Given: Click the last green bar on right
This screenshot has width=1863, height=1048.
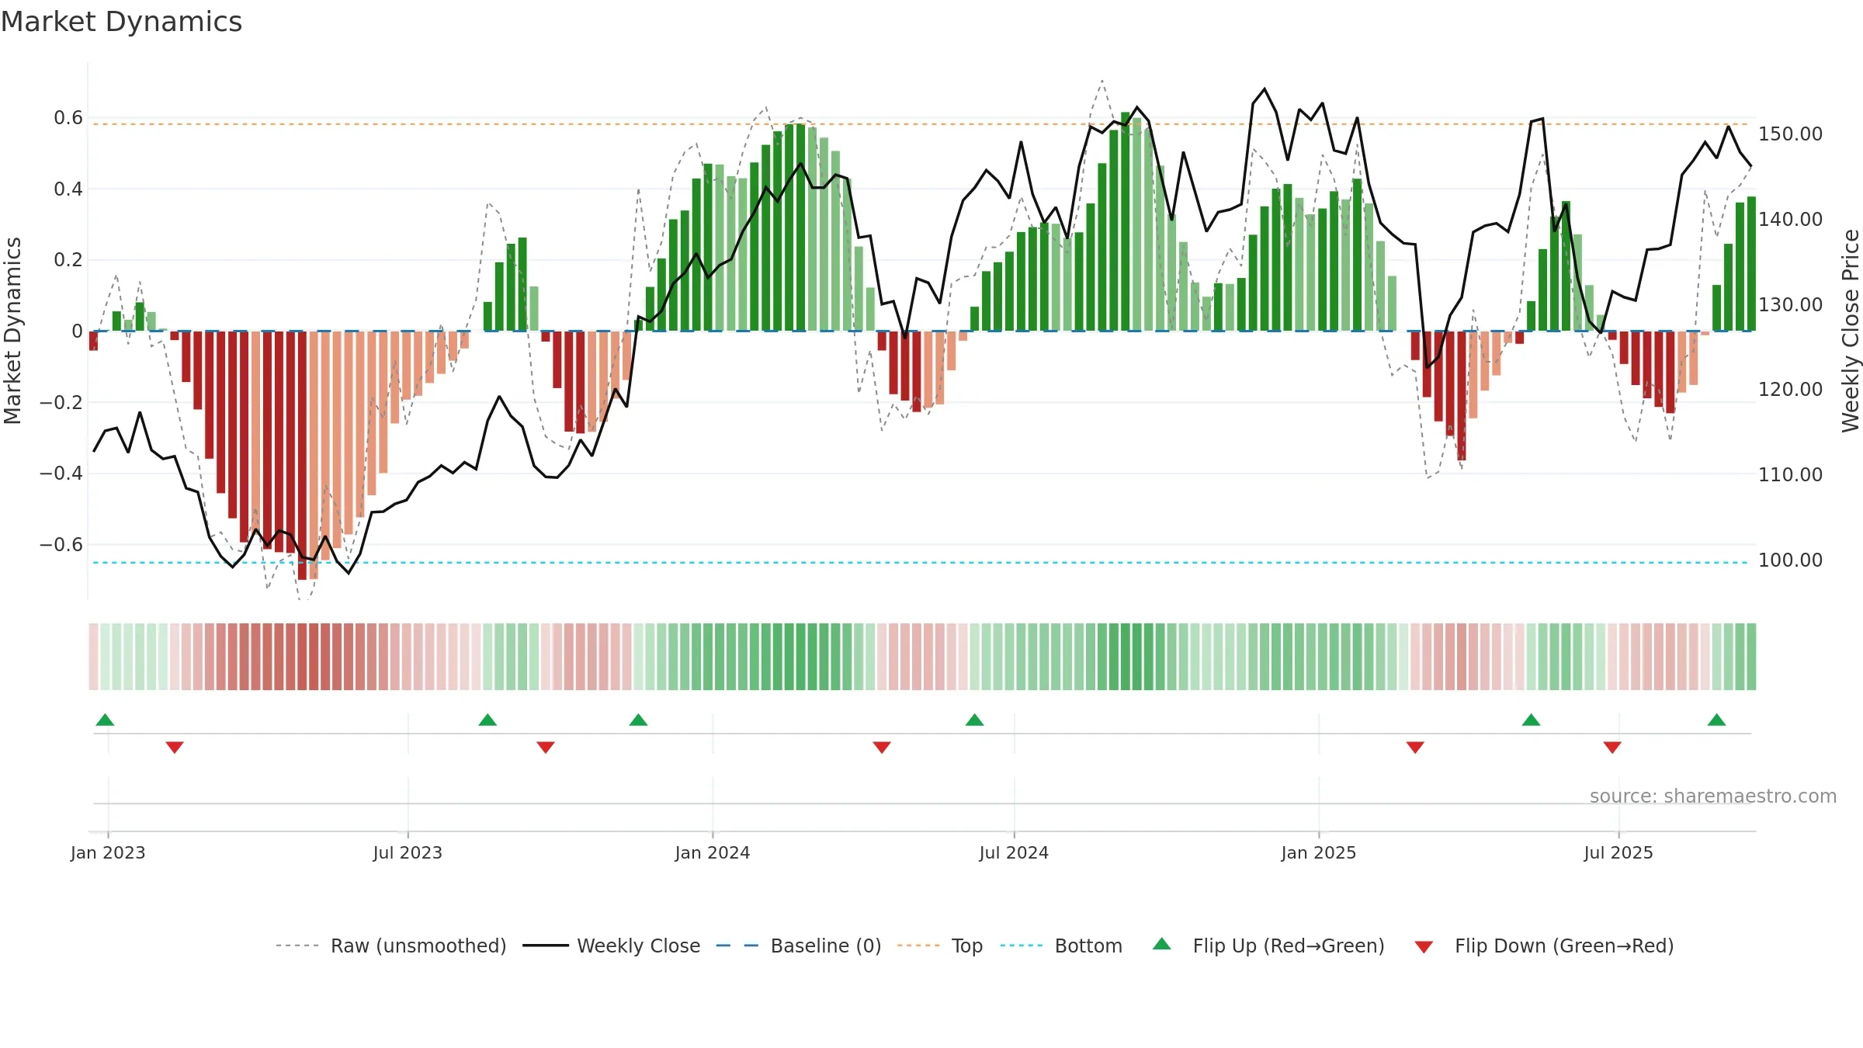Looking at the screenshot, I should [1751, 264].
